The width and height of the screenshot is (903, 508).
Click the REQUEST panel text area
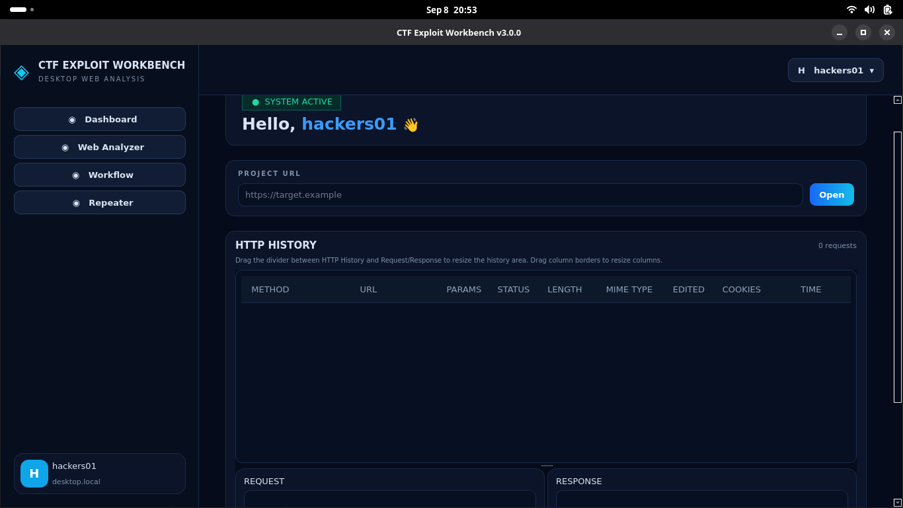390,499
